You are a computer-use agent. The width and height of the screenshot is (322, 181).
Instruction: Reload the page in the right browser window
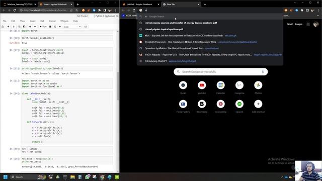pyautogui.click(x=134, y=10)
